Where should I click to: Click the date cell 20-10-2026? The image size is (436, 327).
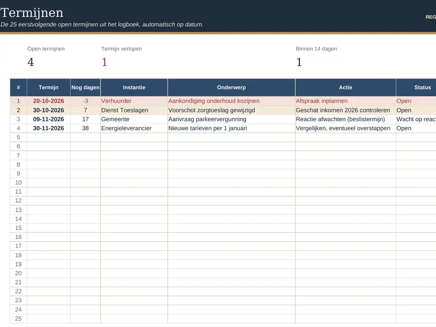pos(48,101)
